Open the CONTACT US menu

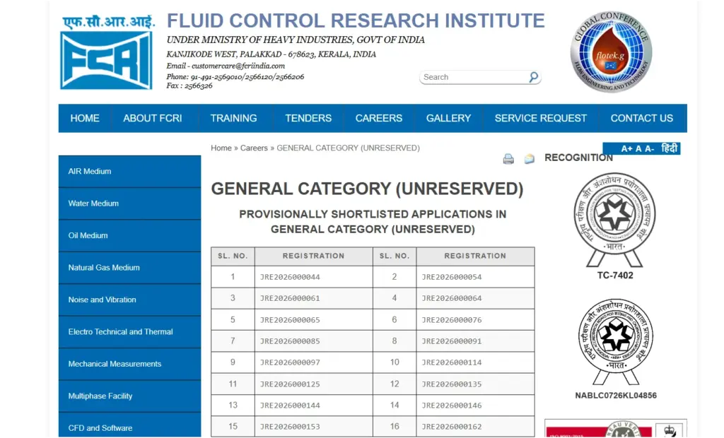click(x=642, y=118)
